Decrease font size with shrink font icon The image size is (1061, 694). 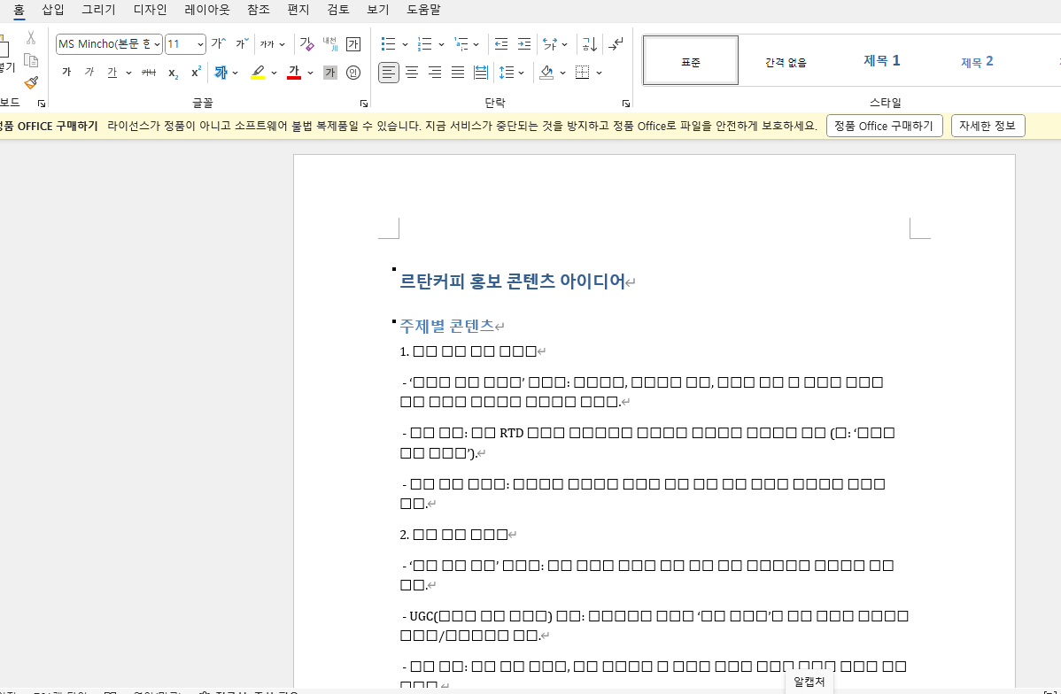coord(243,44)
